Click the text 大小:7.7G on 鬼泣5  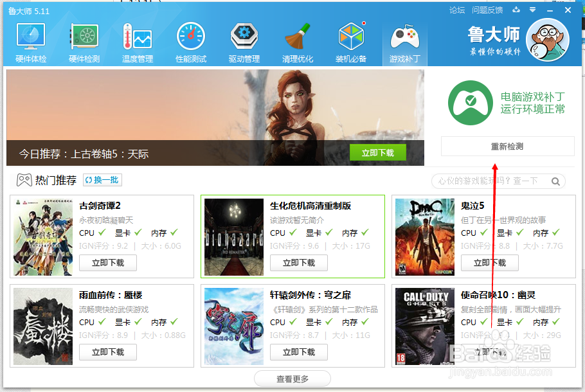pyautogui.click(x=543, y=246)
